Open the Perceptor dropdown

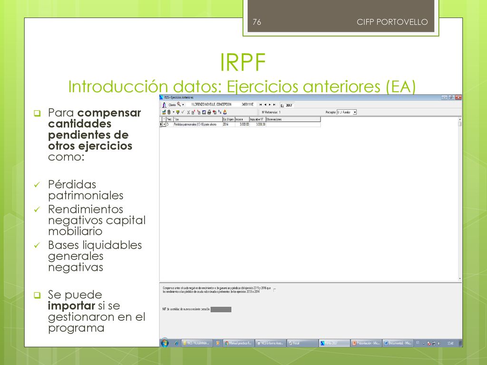[x=355, y=112]
